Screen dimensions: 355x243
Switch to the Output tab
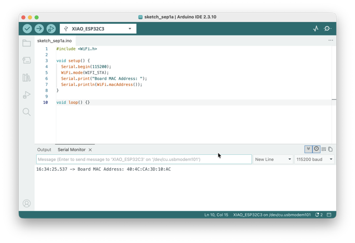tap(44, 150)
